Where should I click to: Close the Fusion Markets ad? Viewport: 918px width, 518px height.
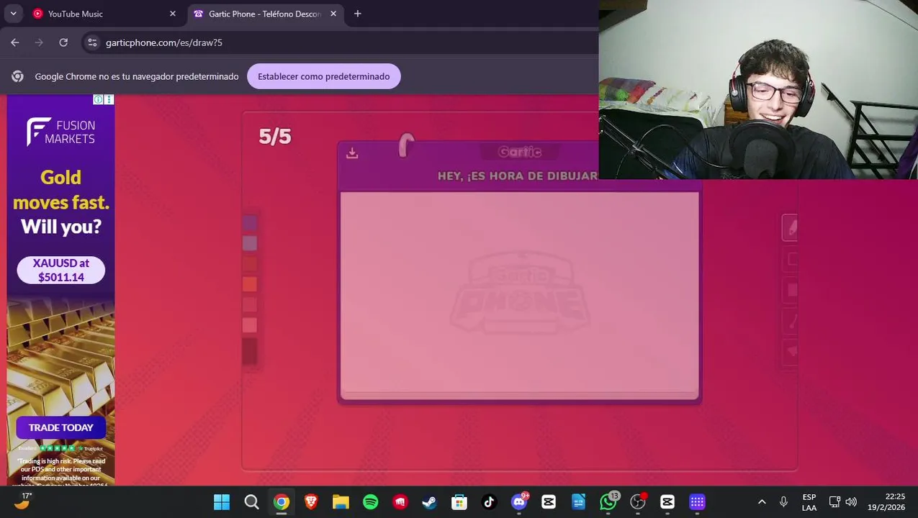109,99
